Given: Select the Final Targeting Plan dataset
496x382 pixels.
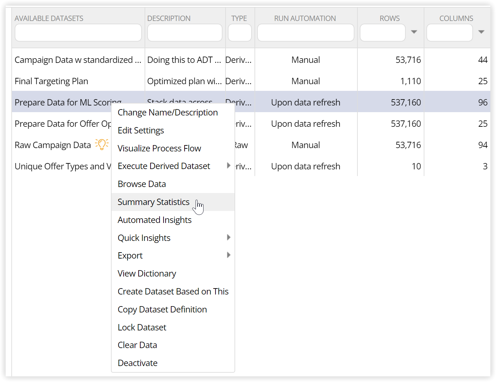Looking at the screenshot, I should tap(52, 81).
